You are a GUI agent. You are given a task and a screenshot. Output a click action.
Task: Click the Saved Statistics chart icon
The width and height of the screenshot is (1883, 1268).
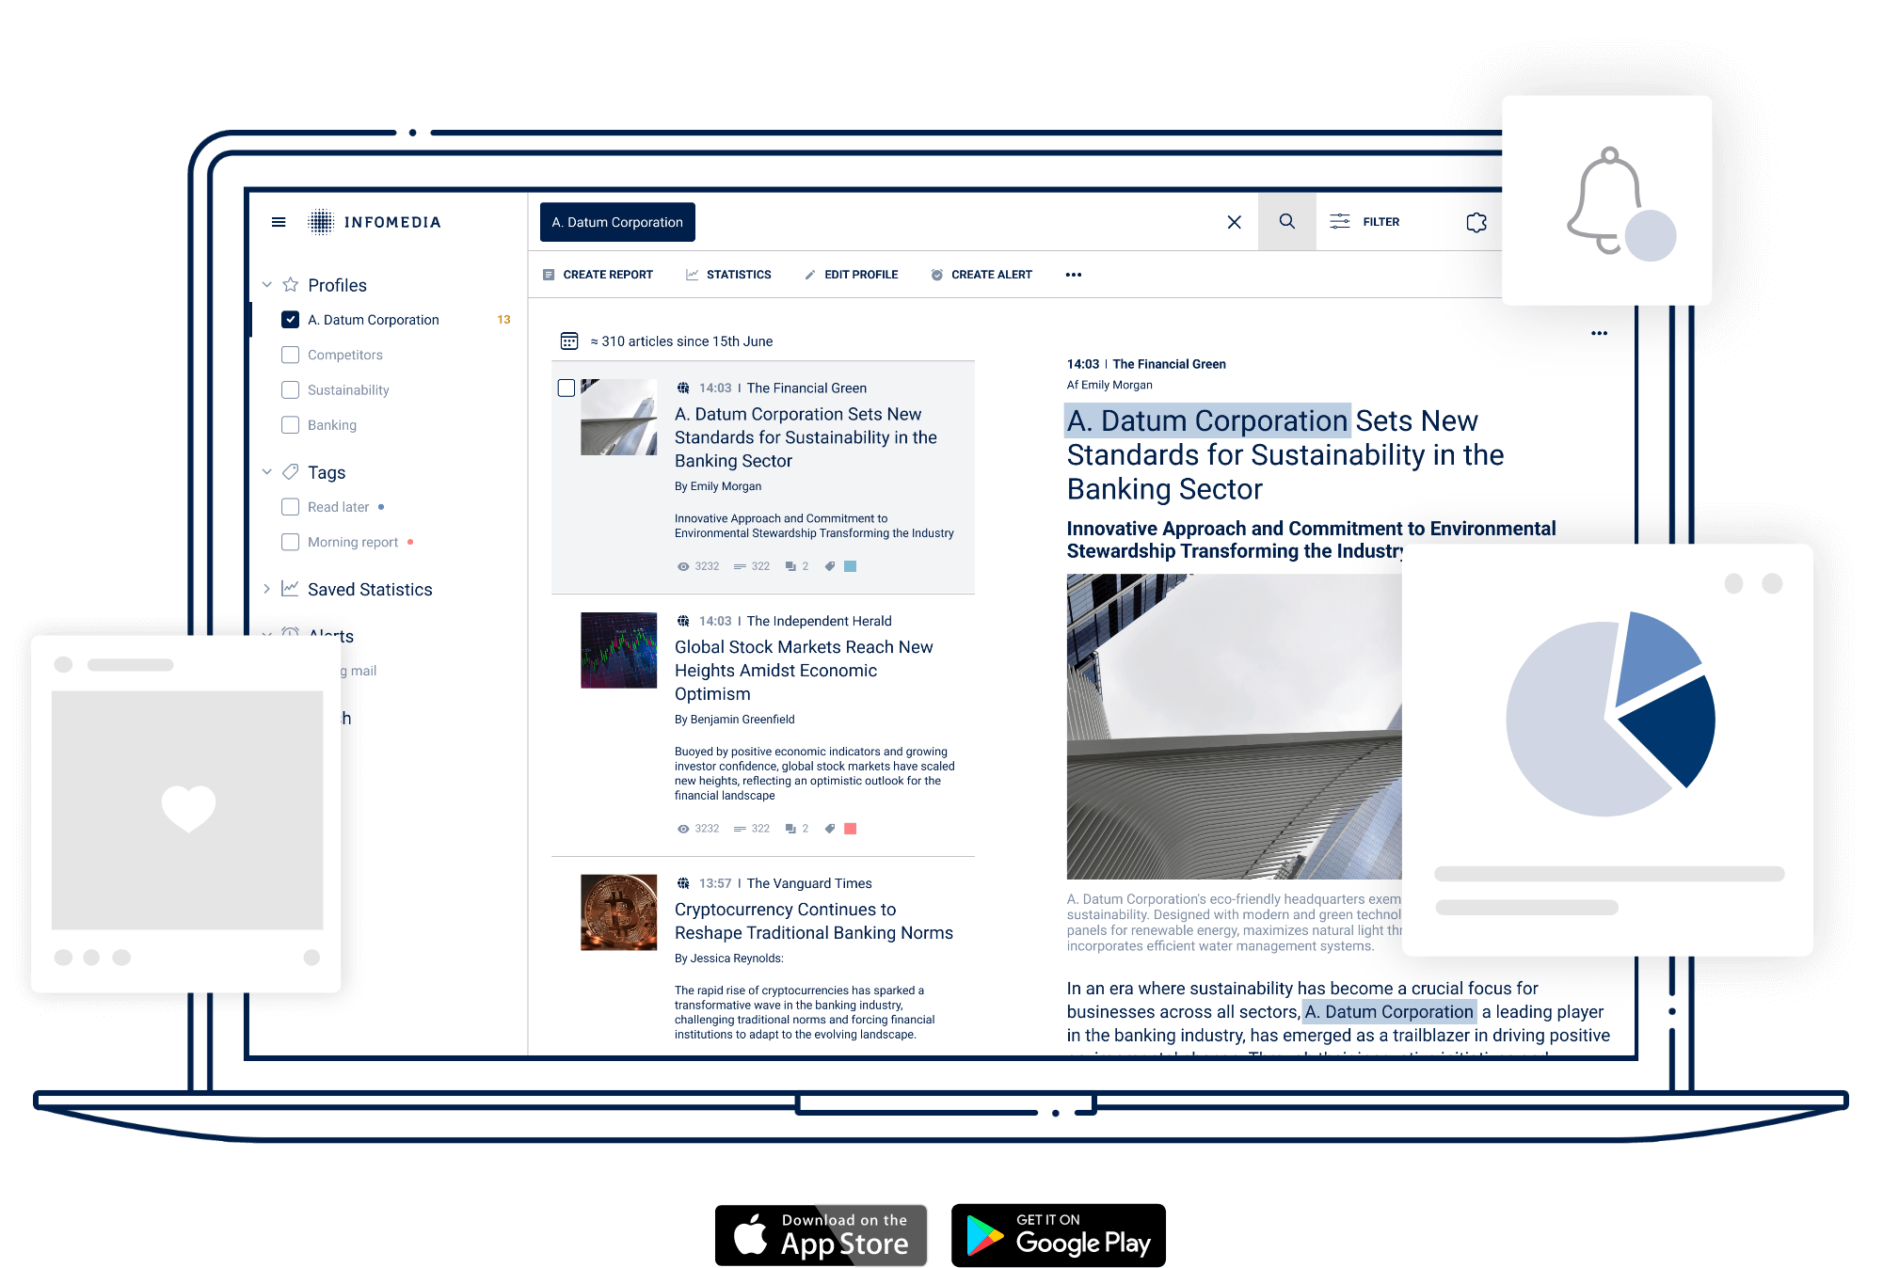click(x=291, y=588)
